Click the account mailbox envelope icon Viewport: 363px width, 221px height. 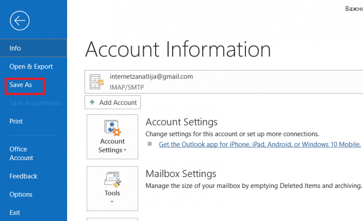pyautogui.click(x=97, y=82)
